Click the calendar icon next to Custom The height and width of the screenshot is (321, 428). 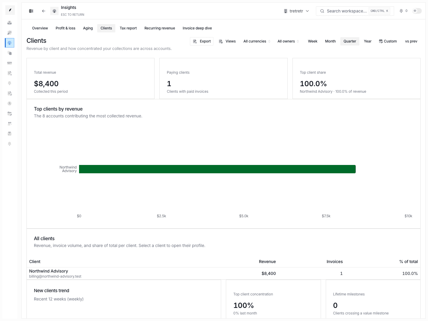[381, 41]
